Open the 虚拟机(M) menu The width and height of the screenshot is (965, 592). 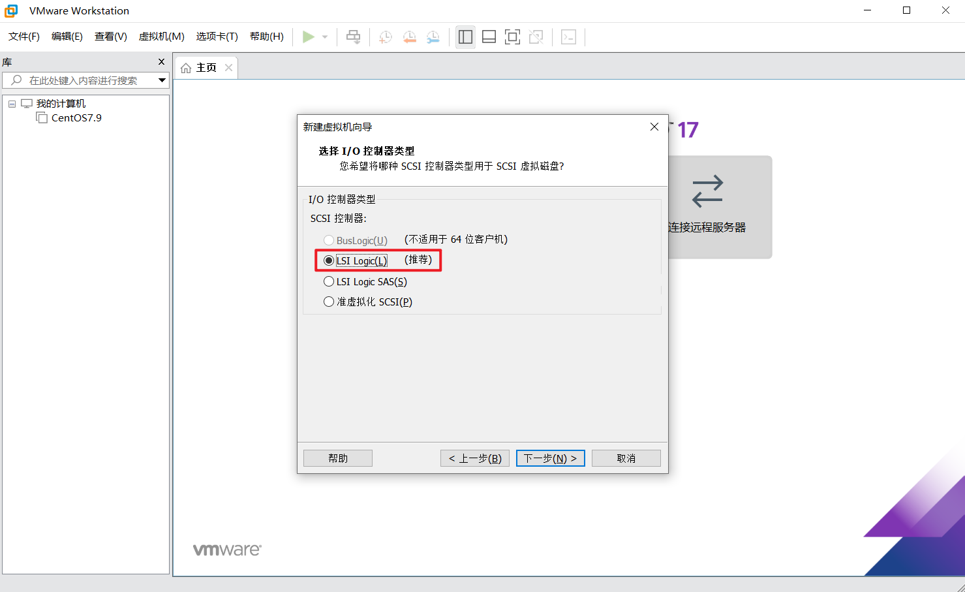click(162, 37)
